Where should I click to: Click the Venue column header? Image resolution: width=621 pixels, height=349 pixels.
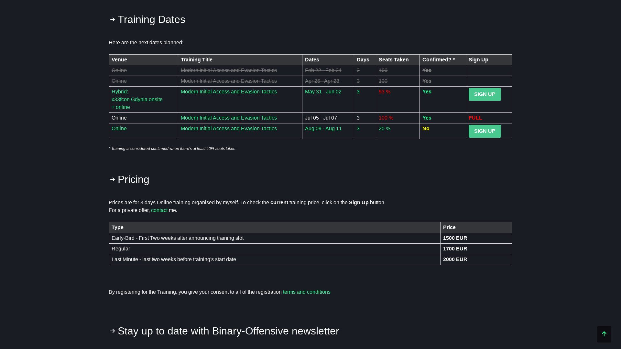(x=143, y=60)
